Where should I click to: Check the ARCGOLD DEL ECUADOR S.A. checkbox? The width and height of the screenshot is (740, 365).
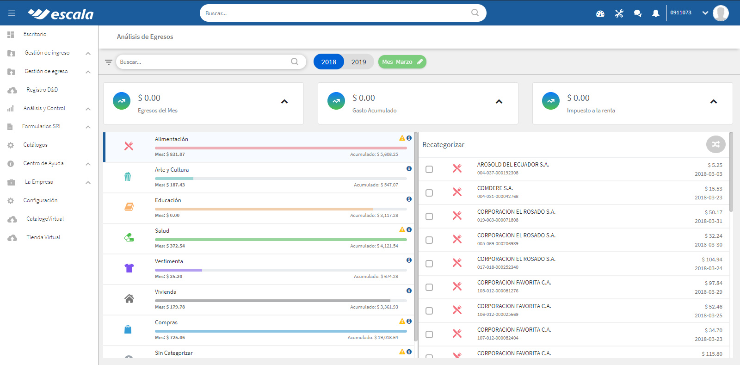tap(429, 169)
